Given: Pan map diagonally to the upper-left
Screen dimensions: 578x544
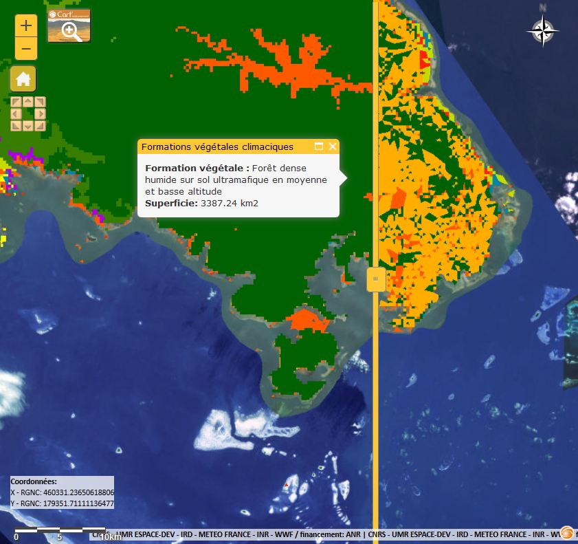Looking at the screenshot, I should (16, 102).
